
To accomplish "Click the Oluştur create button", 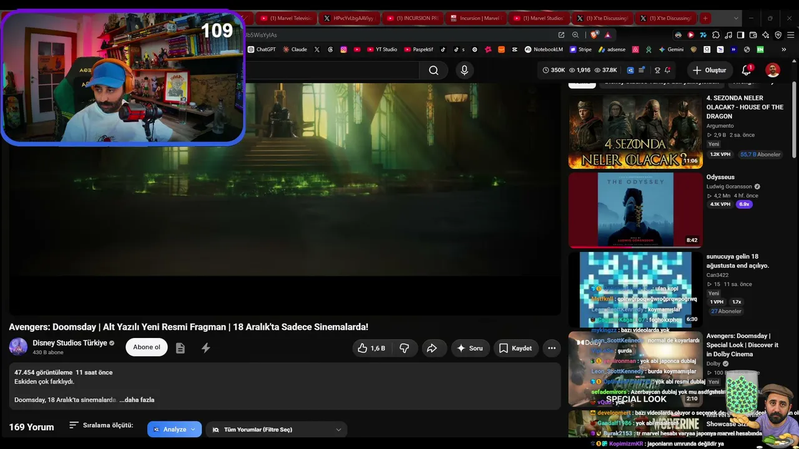I will pos(709,70).
